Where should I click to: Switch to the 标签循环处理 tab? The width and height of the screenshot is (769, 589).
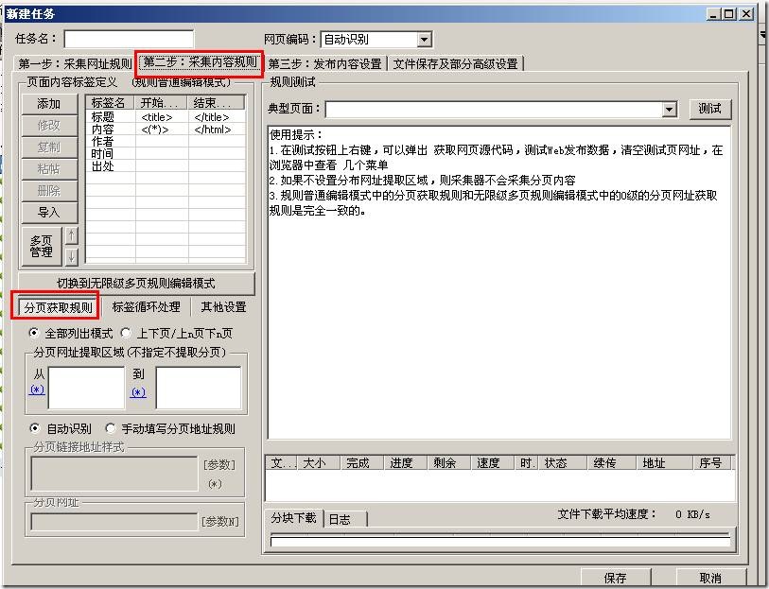(x=146, y=307)
